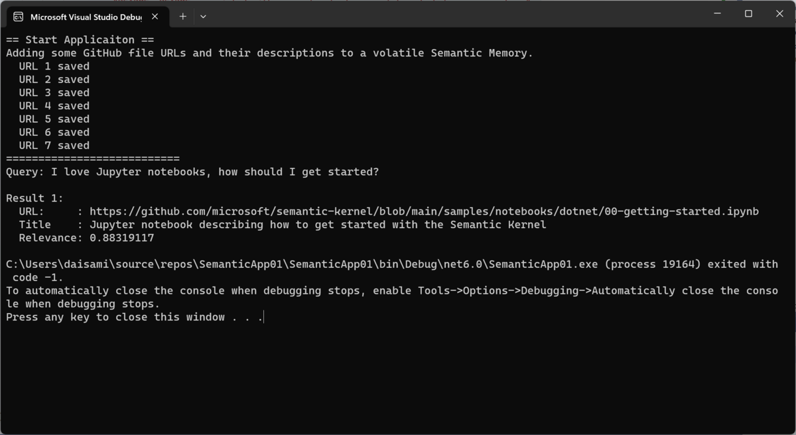The image size is (796, 435).
Task: Select the Microsoft Visual Studio Debug tab
Action: pyautogui.click(x=86, y=17)
